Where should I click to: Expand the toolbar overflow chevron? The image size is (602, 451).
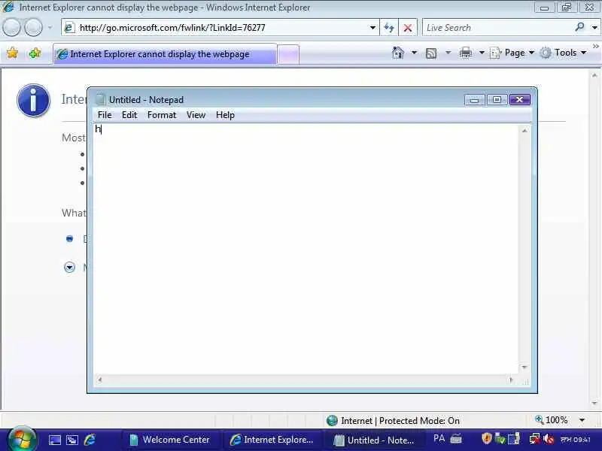point(595,46)
